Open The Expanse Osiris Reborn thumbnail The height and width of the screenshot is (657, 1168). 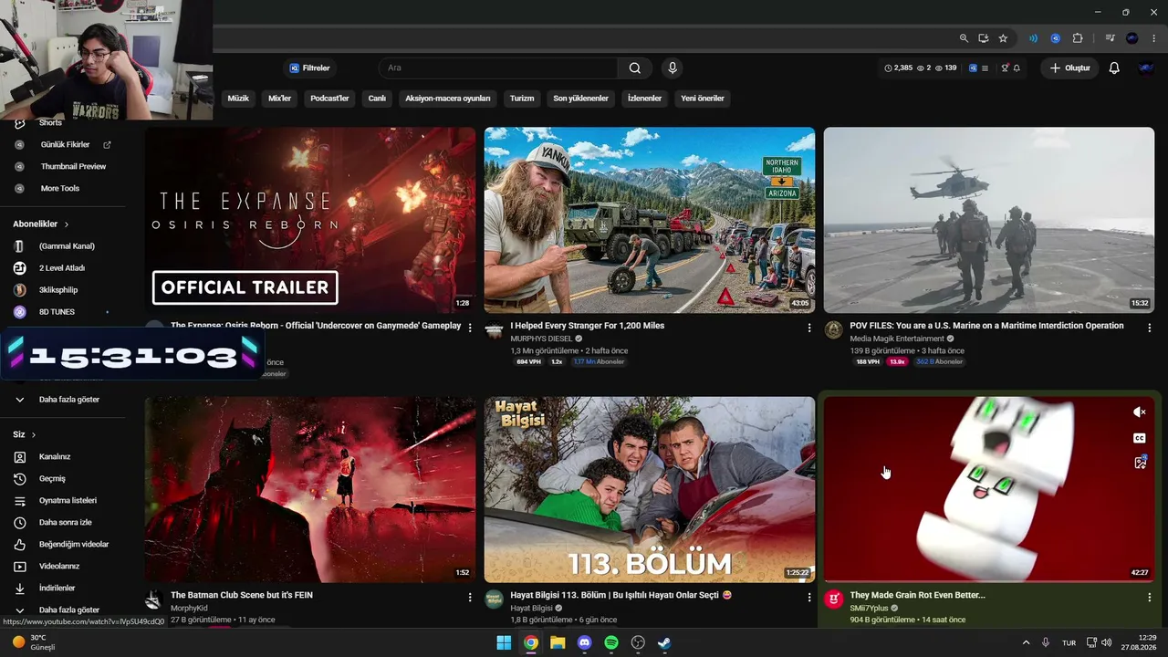(x=310, y=220)
